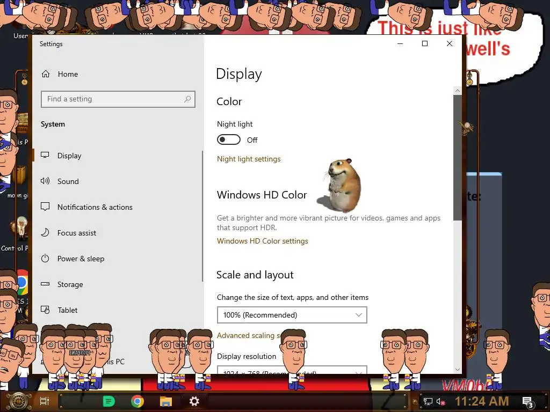Toggle the Night light switch
550x412 pixels.
[x=229, y=139]
